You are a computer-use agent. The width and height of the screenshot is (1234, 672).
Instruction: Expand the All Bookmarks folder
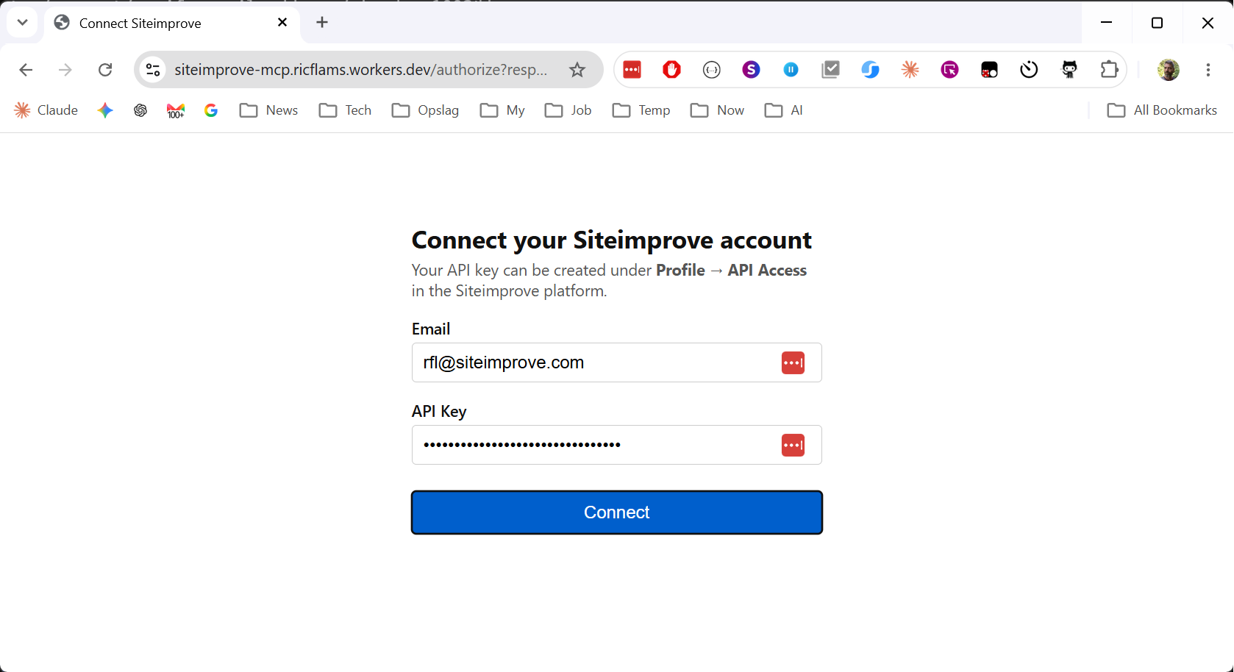(1162, 110)
